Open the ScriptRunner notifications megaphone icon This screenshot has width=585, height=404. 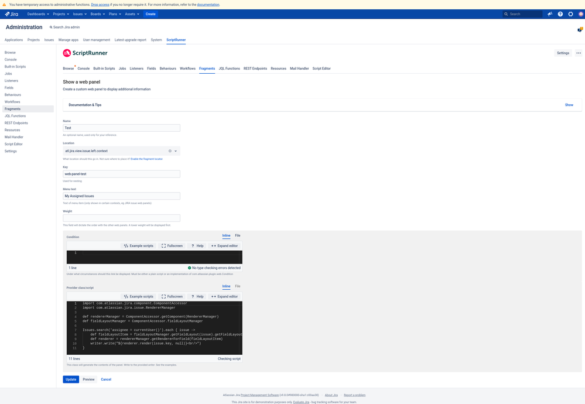click(549, 13)
